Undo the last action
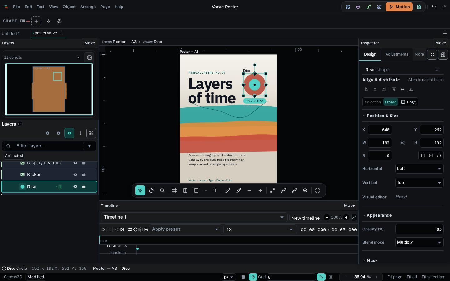 tap(434, 7)
